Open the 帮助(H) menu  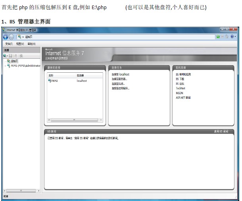click(31, 44)
